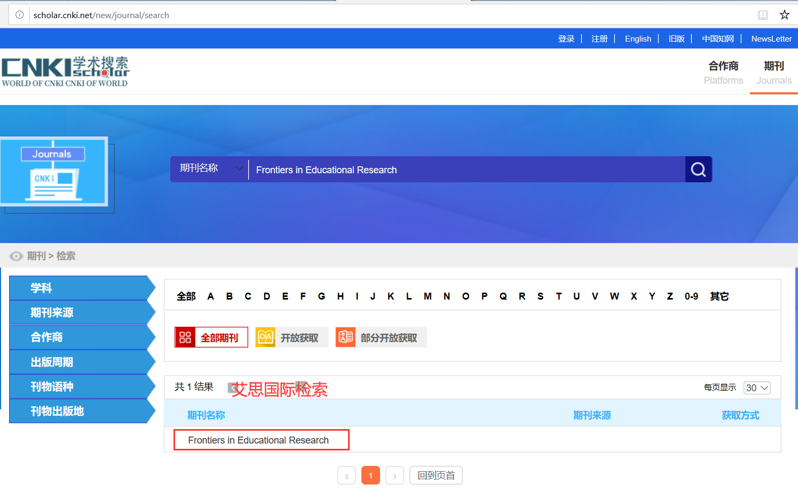The width and height of the screenshot is (798, 500).
Task: Filter journals by letter C
Action: 248,296
